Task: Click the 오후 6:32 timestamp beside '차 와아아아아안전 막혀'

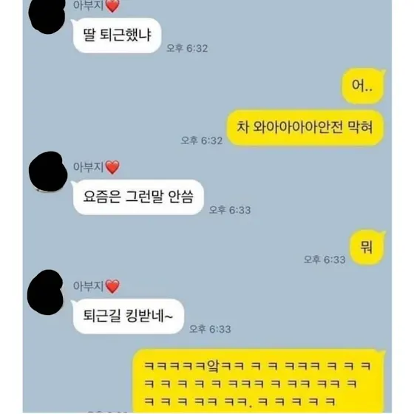Action: pos(202,140)
